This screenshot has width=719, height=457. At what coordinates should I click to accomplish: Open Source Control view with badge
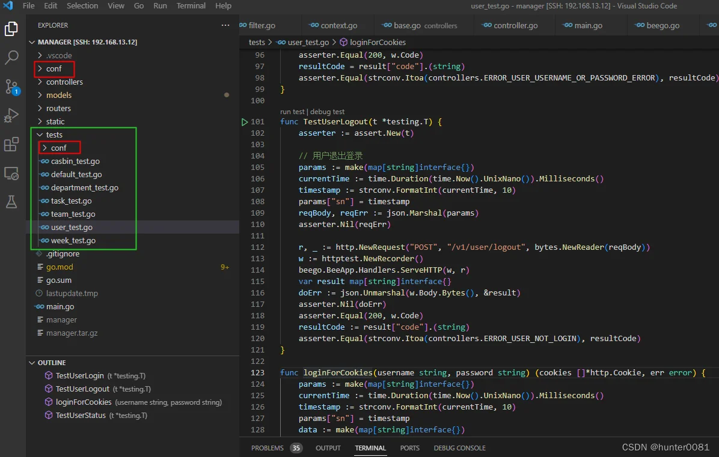pyautogui.click(x=11, y=86)
